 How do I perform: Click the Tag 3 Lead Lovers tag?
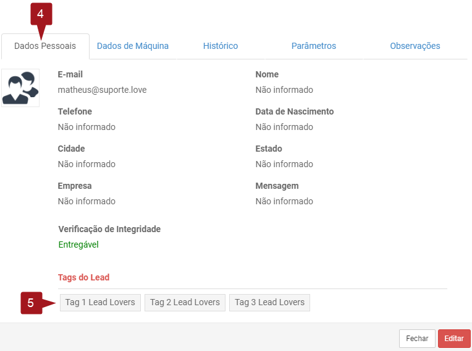(x=269, y=303)
